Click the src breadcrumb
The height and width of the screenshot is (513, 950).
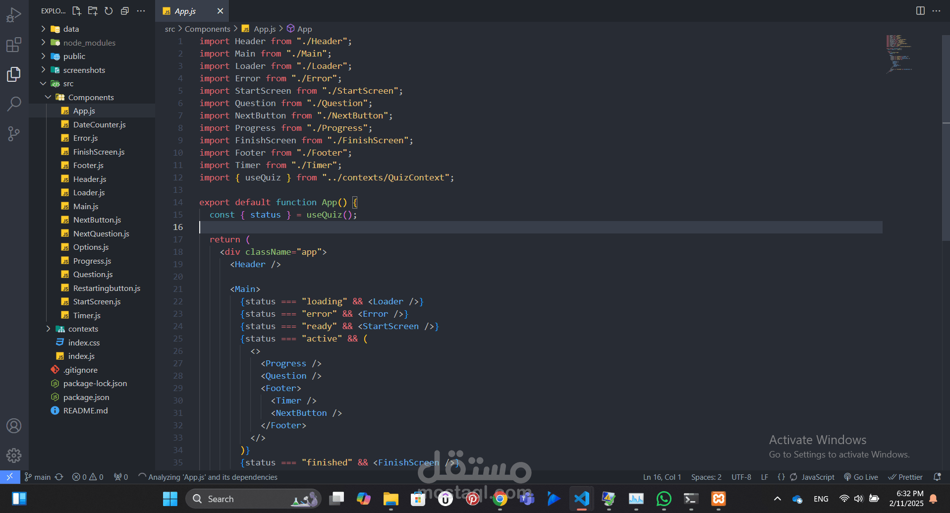(x=170, y=29)
